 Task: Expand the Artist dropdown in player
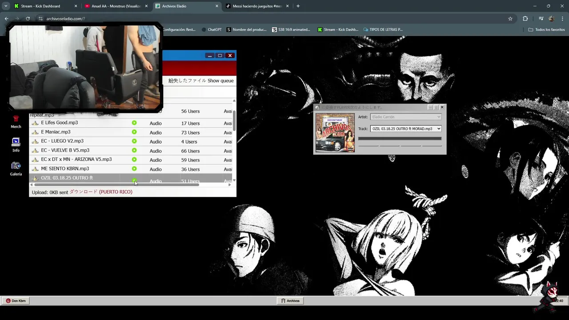tap(406, 117)
